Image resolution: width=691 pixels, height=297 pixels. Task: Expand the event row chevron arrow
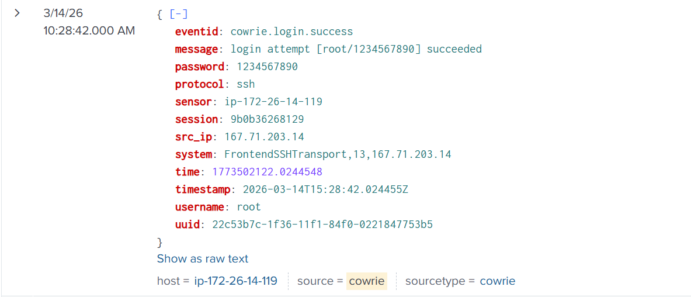pyautogui.click(x=17, y=13)
